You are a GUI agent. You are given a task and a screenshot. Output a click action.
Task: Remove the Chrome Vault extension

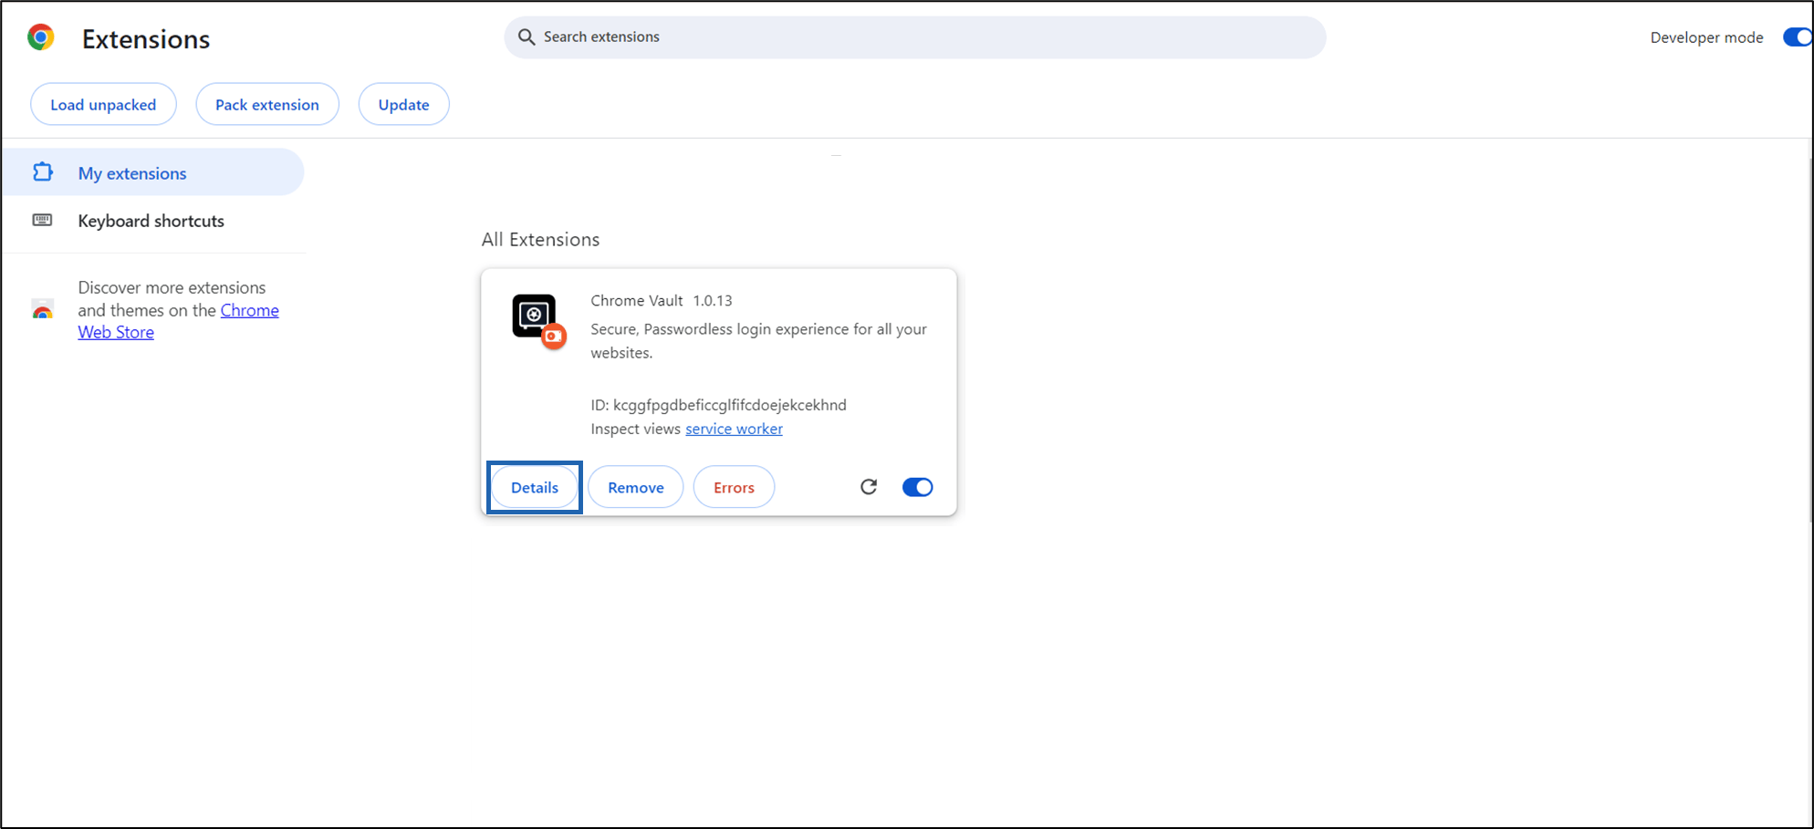tap(636, 487)
